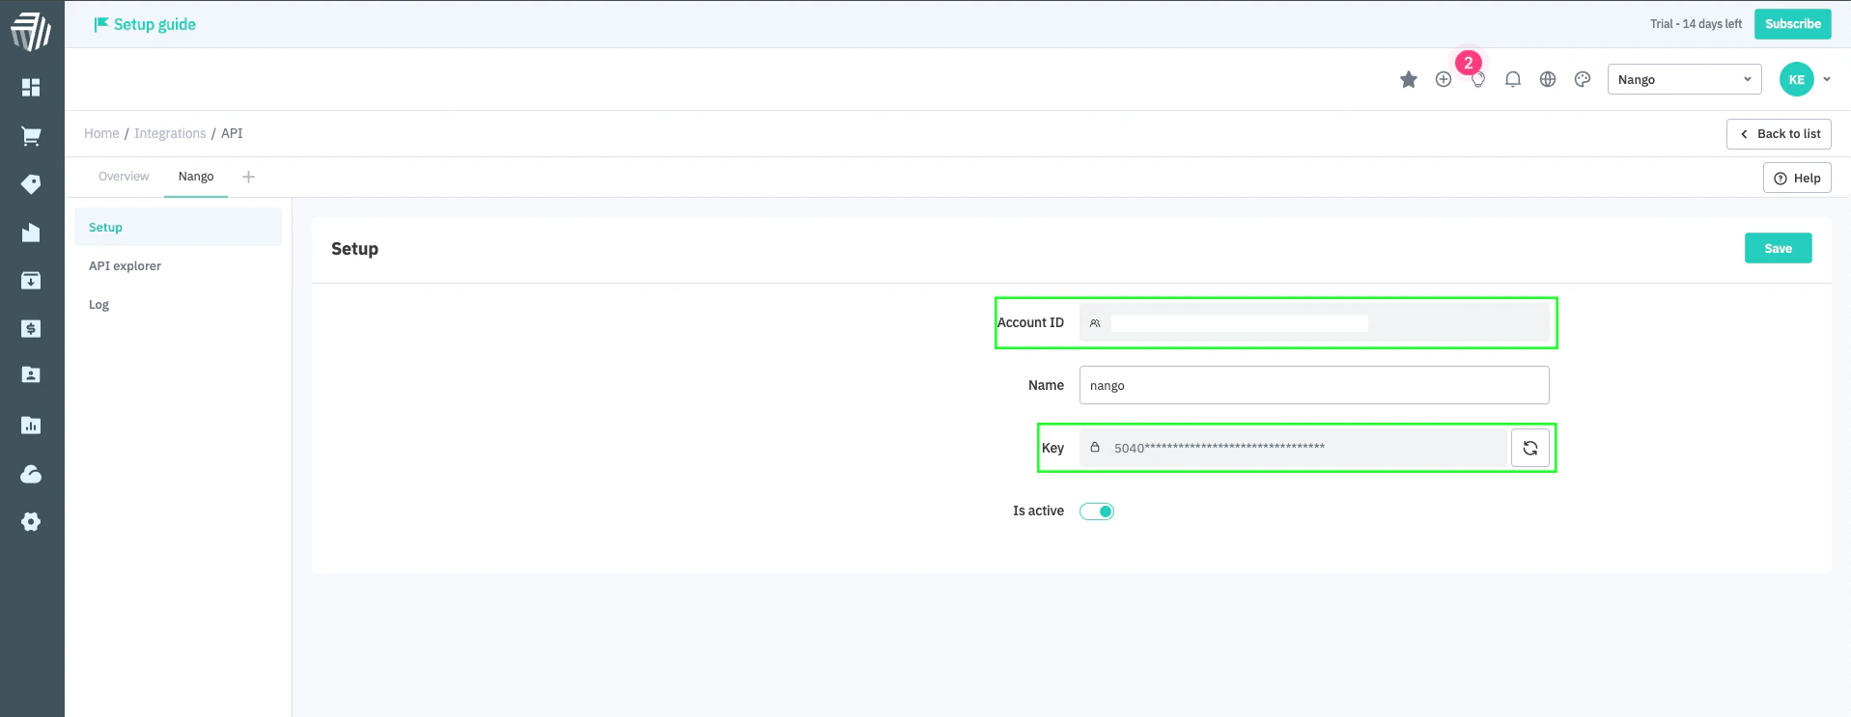Open the globe language selector
The image size is (1851, 717).
coord(1548,79)
